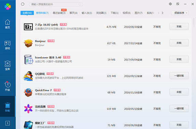Switch to the 推荐卸载(7) tab

click(x=42, y=13)
